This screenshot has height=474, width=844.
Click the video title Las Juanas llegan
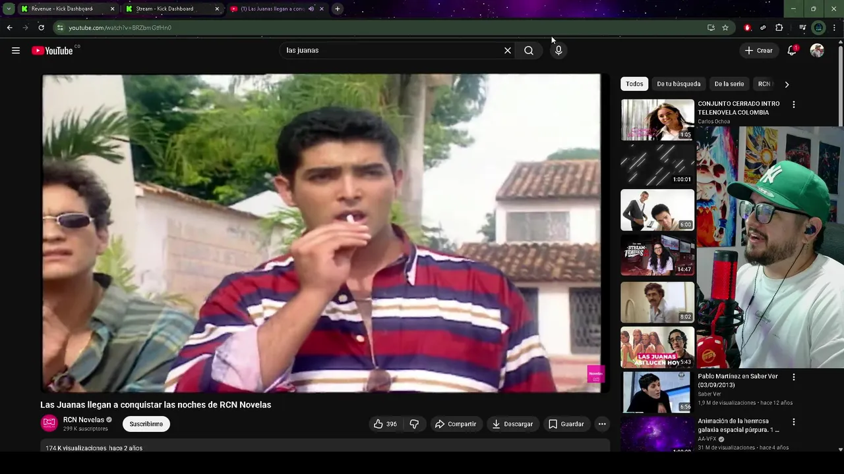tap(156, 405)
